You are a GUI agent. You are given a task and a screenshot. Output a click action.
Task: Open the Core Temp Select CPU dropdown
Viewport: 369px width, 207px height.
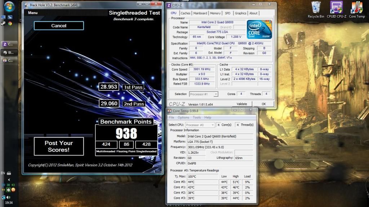click(200, 125)
